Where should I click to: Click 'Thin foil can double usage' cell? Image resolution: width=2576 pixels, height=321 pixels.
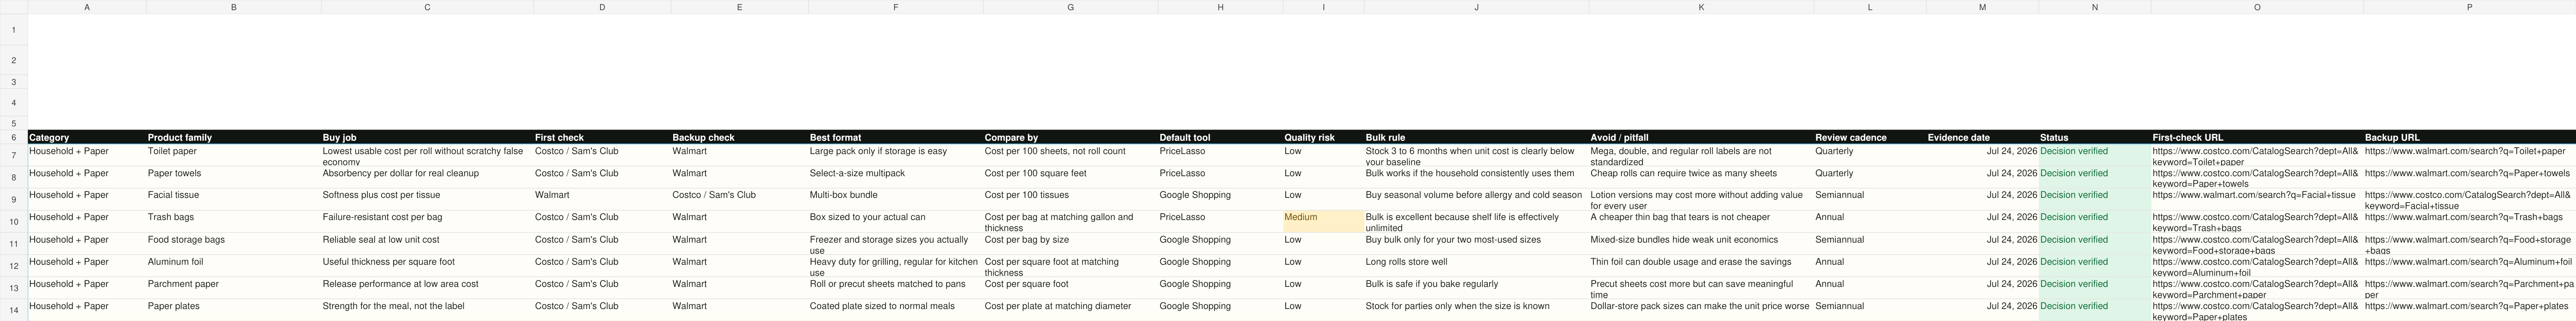[1701, 266]
